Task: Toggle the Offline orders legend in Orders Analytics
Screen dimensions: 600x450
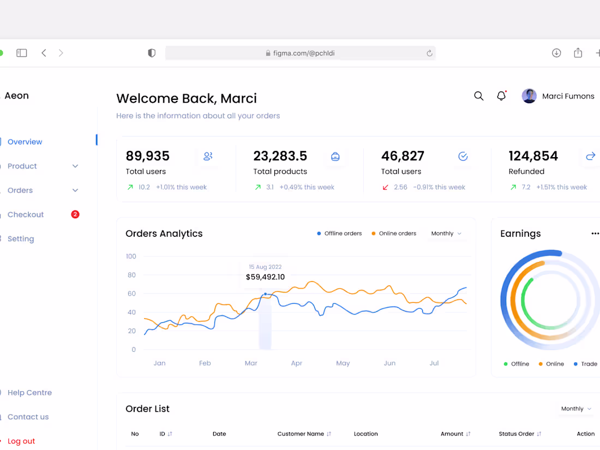Action: click(x=339, y=233)
